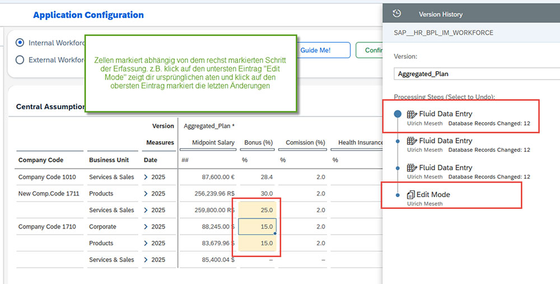
Task: Click the highlighted 25.0 bonus cell
Action: (257, 210)
